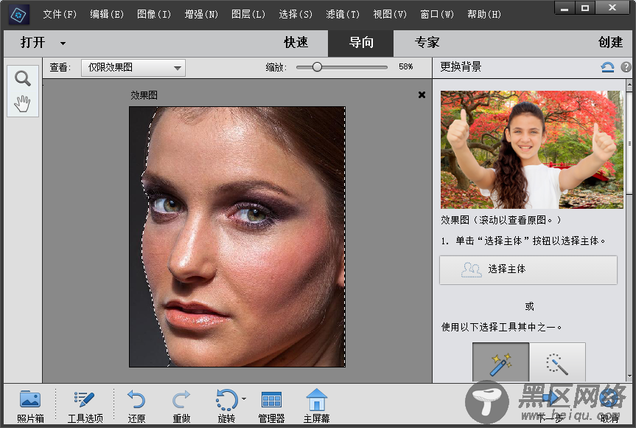Open the 滤镜(T) menu
636x428 pixels.
[343, 15]
